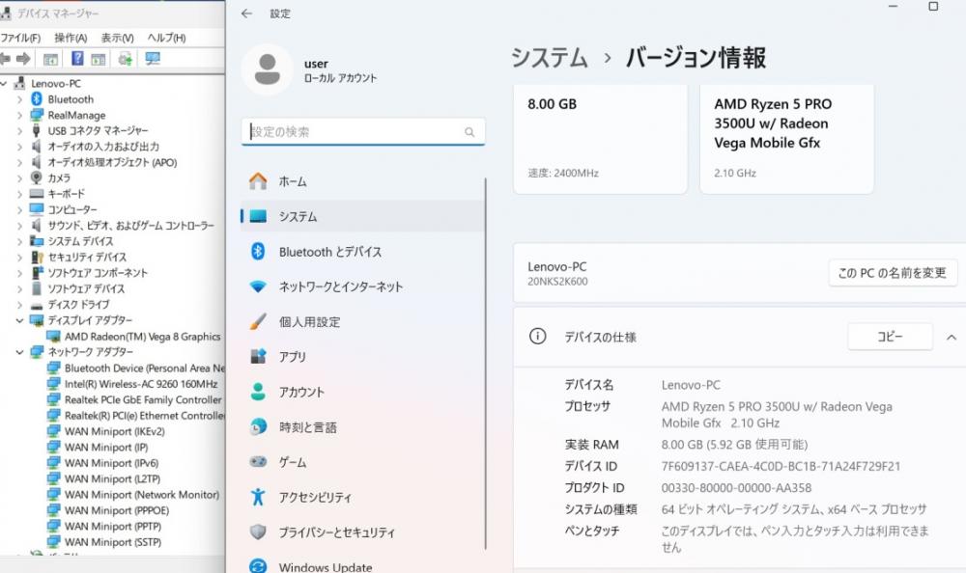This screenshot has width=966, height=573.
Task: Open the 操作(A) menu
Action: [x=71, y=38]
